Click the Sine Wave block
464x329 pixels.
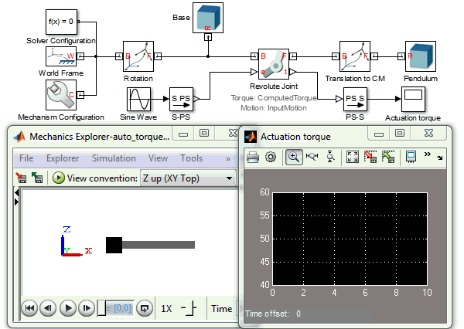139,99
